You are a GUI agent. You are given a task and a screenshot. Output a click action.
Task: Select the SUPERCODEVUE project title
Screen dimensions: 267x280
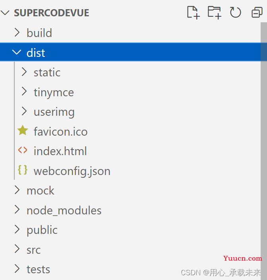[x=52, y=13]
